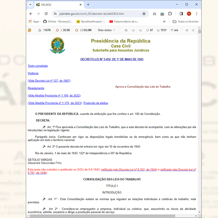Click the pin icon beside Art. 1º - Esta Consolidação

point(44,199)
